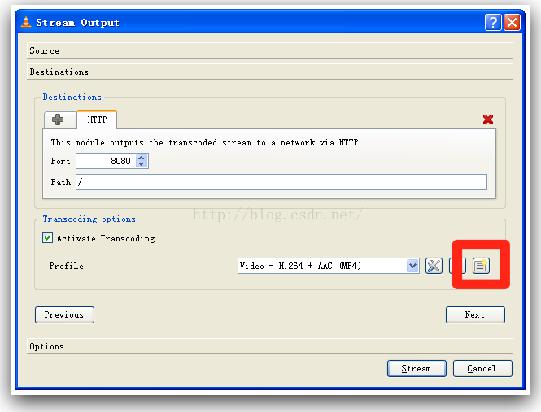The height and width of the screenshot is (412, 541).
Task: Go back with the Previous button
Action: (64, 314)
